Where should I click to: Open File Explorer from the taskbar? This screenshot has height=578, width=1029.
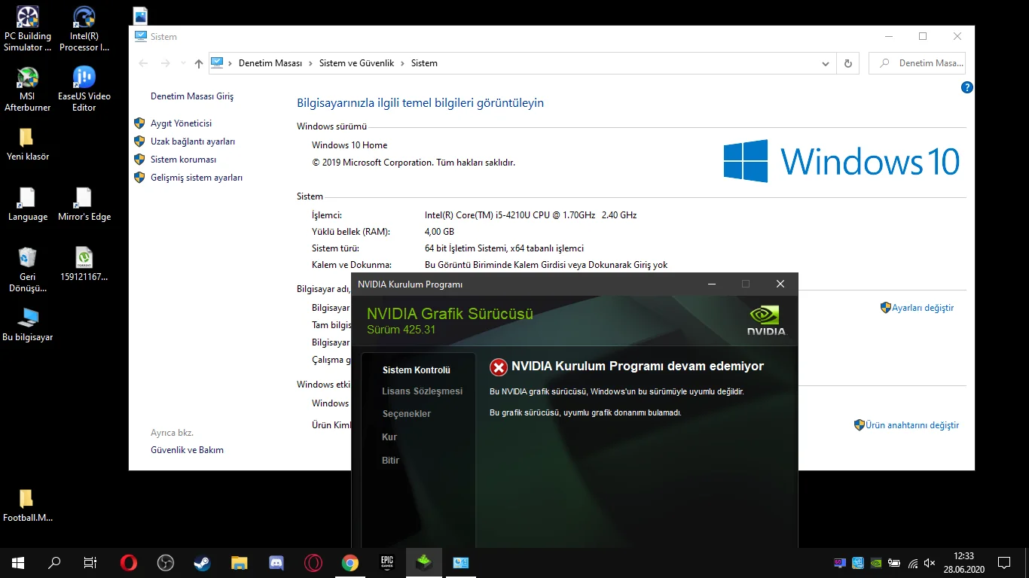[x=240, y=562]
